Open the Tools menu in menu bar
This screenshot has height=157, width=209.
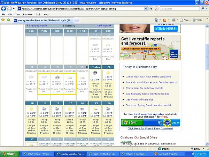[38, 14]
